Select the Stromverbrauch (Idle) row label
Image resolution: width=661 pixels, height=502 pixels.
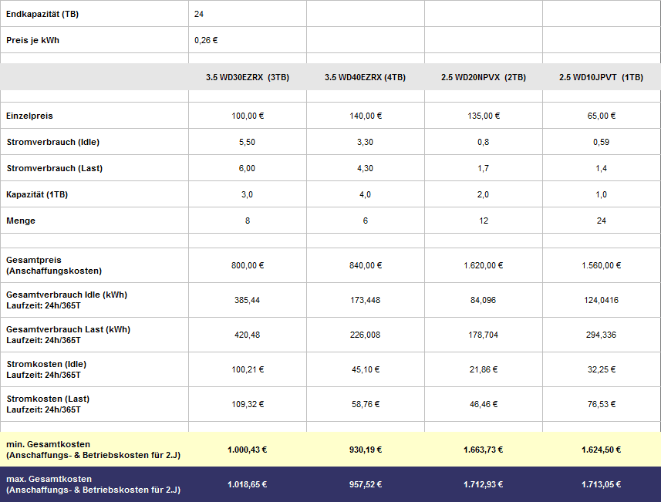(94, 142)
